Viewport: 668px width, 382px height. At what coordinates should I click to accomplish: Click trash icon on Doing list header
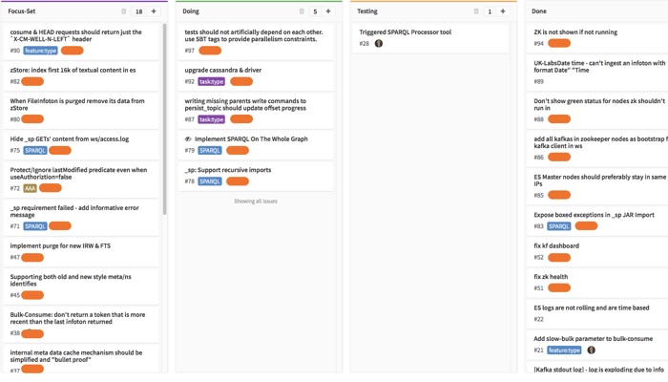tap(302, 11)
